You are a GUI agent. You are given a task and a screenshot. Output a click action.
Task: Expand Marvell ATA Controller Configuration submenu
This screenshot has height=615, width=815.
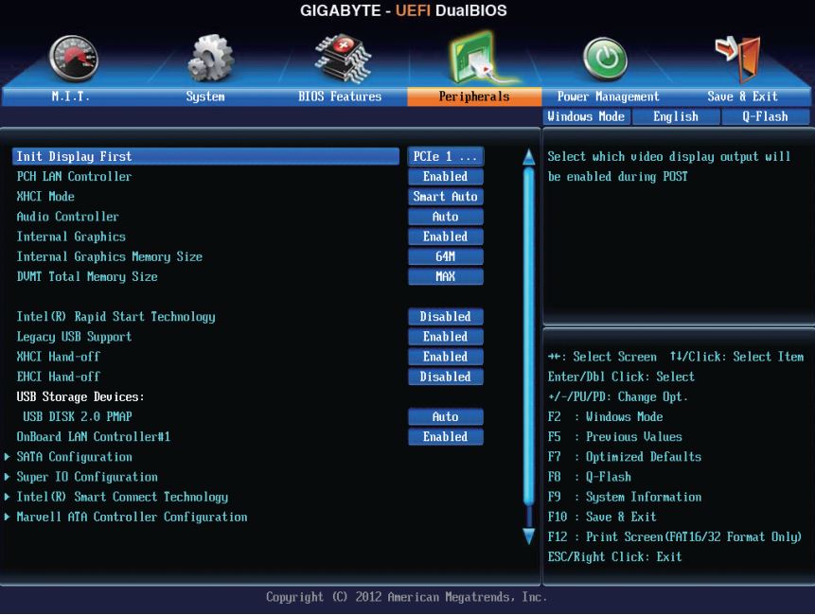[x=132, y=517]
